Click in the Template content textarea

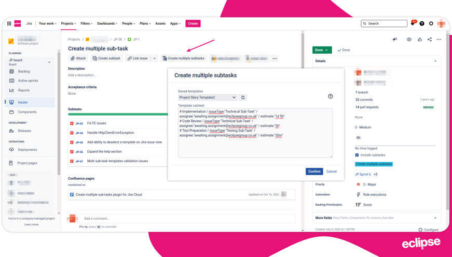255,133
